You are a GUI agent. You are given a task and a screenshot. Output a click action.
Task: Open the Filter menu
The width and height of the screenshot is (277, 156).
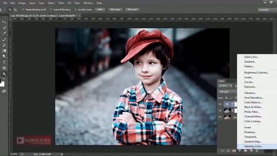[x=61, y=3]
